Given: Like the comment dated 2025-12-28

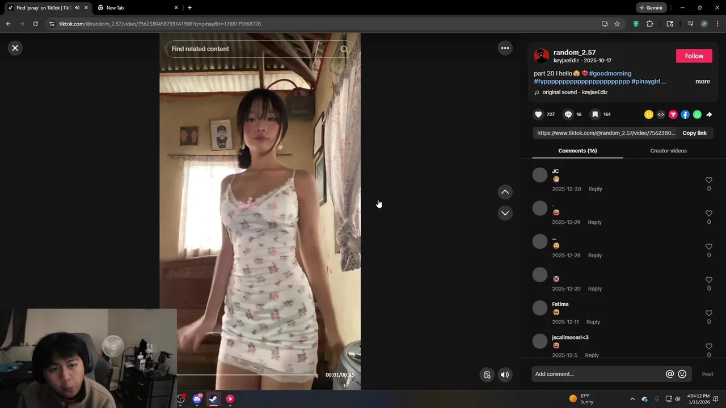Looking at the screenshot, I should 708,247.
